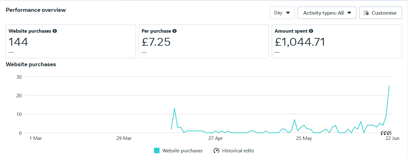Click the 144 purchases value
Viewport: 408px width, 157px height.
[18, 42]
